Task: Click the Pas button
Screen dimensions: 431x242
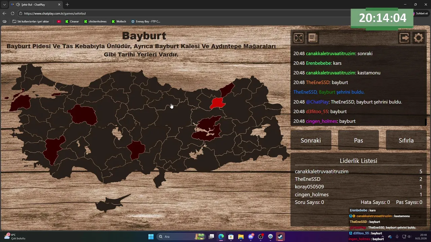Action: (358, 140)
